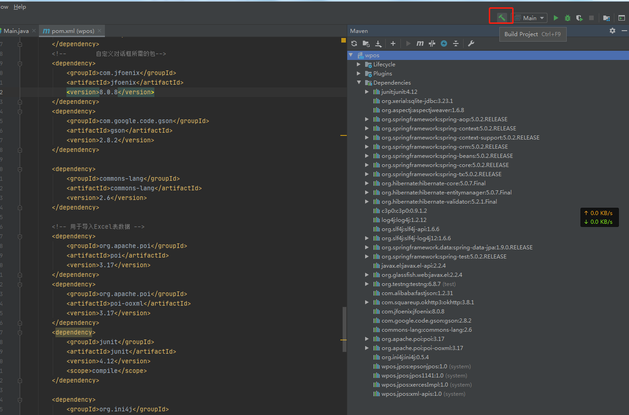Generate sources and update folders icon
The width and height of the screenshot is (629, 415).
[x=366, y=43]
